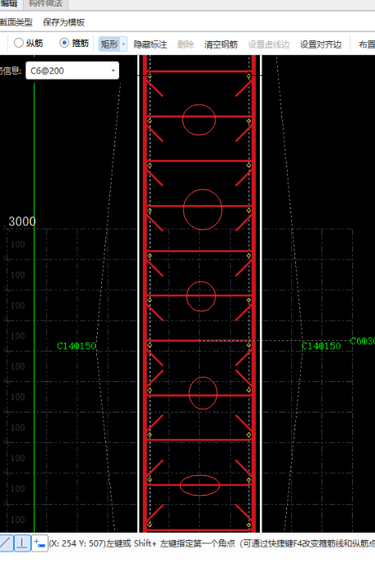Open the 截面类型 menu item

(16, 22)
